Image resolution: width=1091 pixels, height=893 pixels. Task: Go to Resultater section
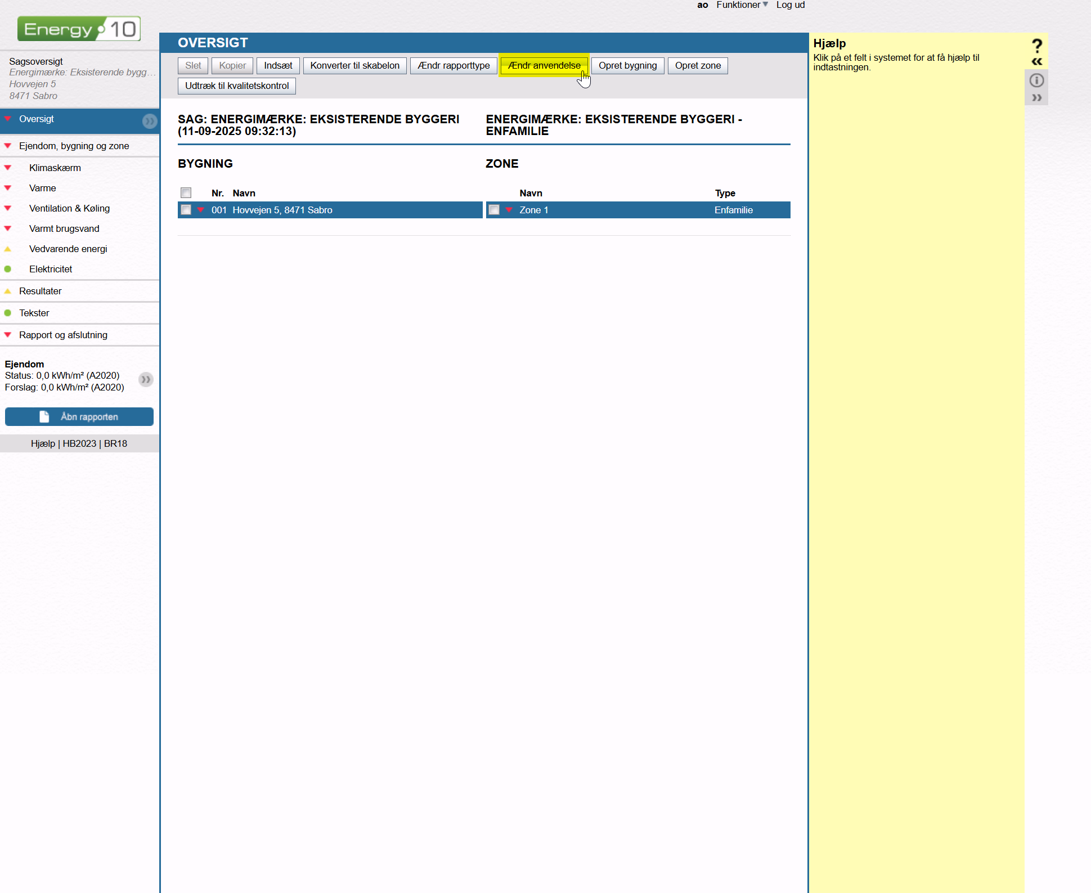pyautogui.click(x=40, y=291)
